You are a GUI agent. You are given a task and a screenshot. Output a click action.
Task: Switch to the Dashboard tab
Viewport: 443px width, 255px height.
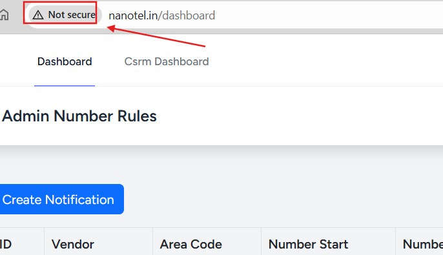(65, 61)
